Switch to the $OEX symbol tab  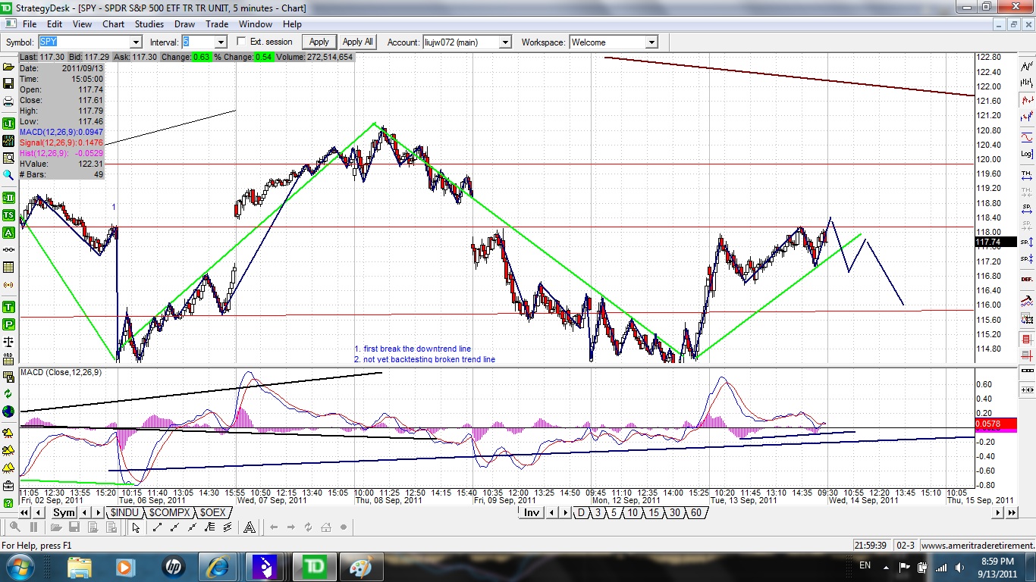point(213,513)
